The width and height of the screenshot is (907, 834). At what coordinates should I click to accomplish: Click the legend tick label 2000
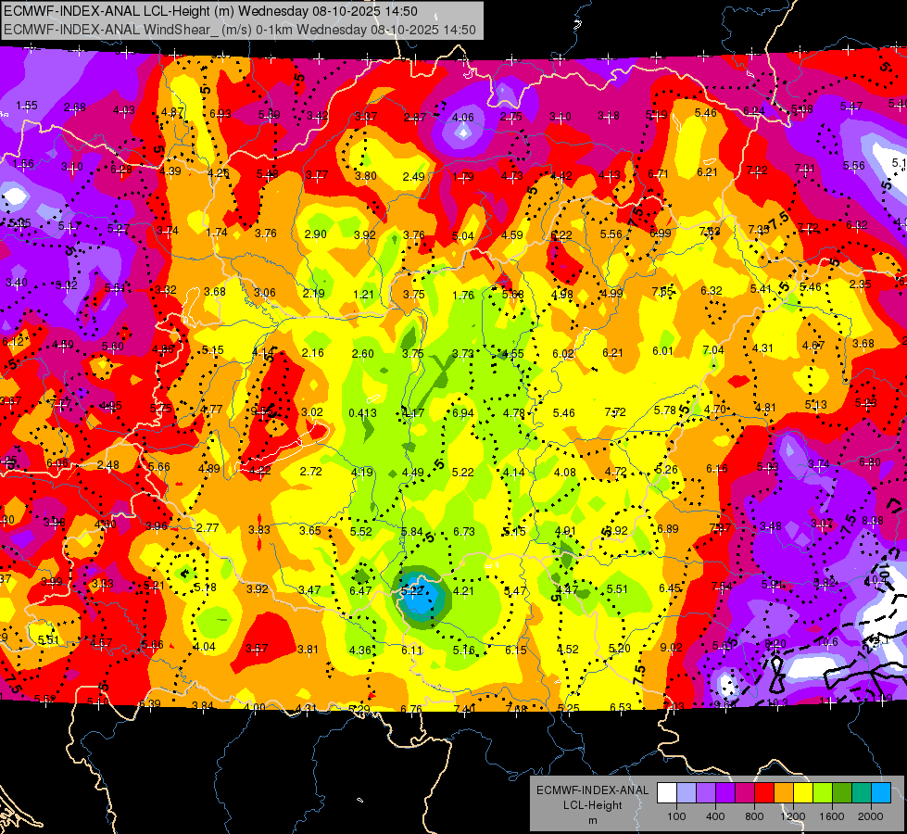click(871, 816)
